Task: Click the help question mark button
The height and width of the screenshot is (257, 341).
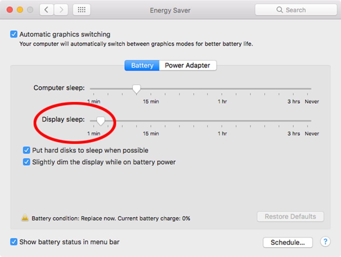Action: pyautogui.click(x=325, y=242)
